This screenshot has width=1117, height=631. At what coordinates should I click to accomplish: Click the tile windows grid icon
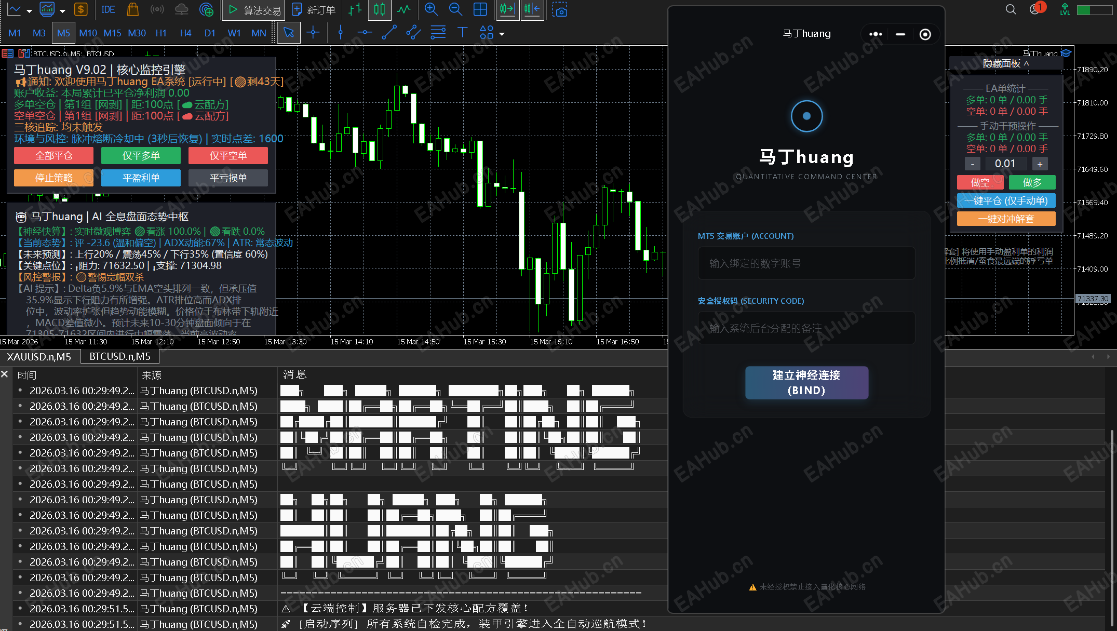(x=480, y=9)
